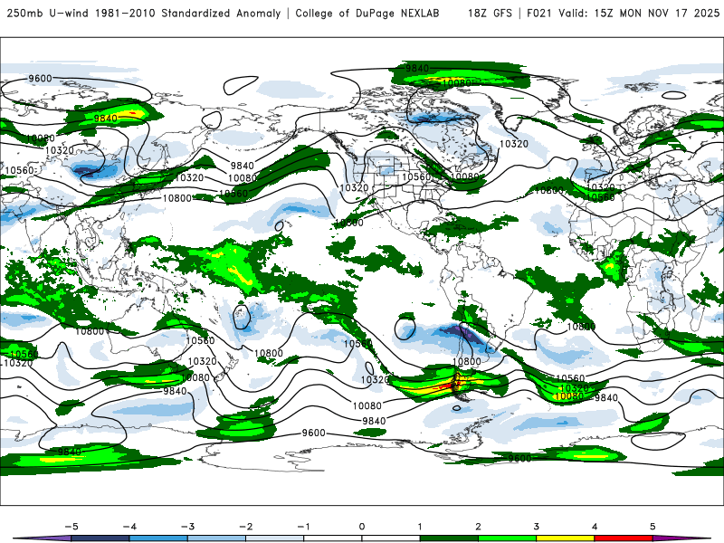Click the colorbar tick label "2"
This screenshot has height=543, width=724.
click(x=479, y=527)
